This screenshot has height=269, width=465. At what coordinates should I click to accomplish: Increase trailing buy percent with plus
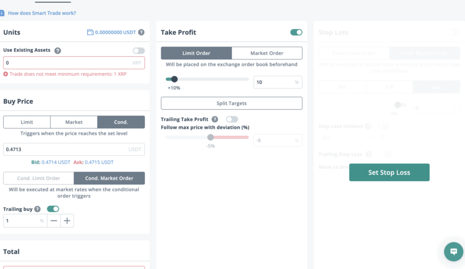67,221
